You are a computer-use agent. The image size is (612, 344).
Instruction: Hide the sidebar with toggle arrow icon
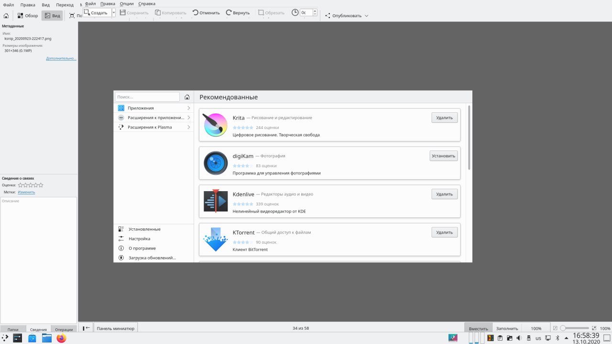(86, 328)
